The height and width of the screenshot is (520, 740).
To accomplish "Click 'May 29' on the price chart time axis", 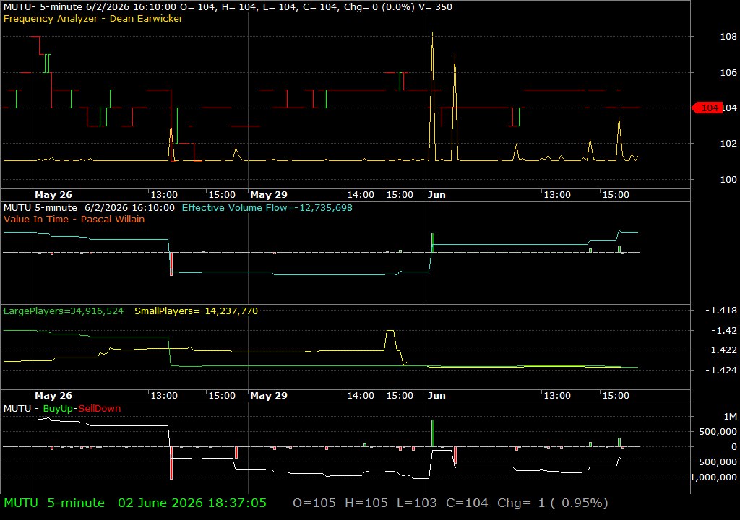I will pyautogui.click(x=269, y=194).
